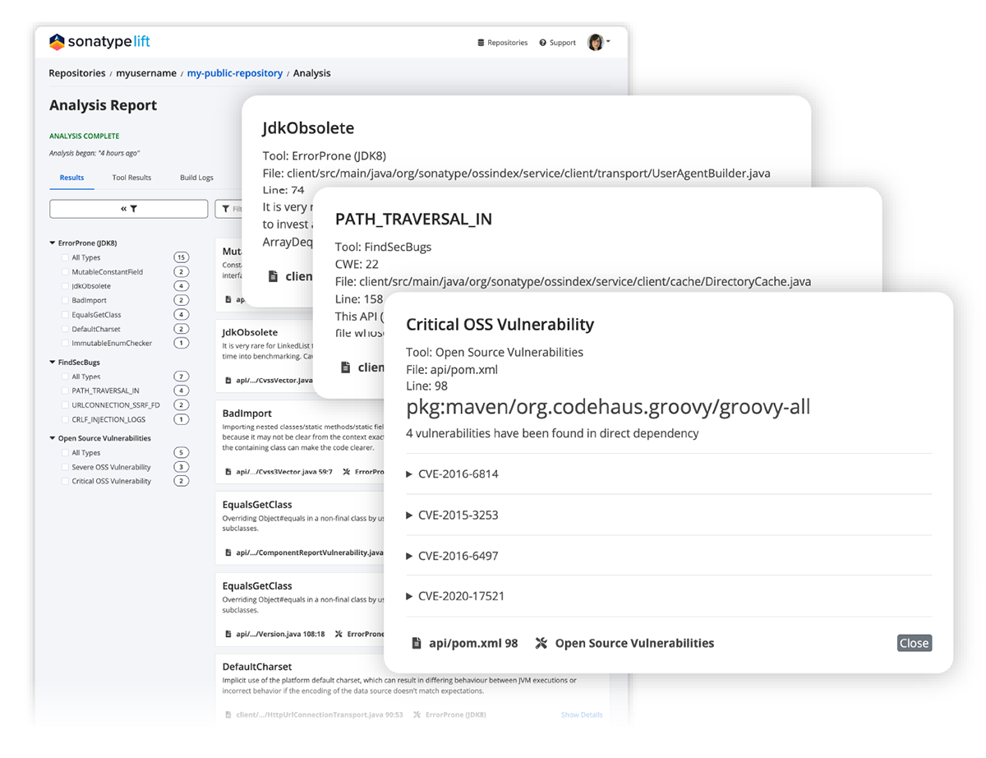The height and width of the screenshot is (758, 986).
Task: Click file icon beside api/.../Cvss3Vector.java 59:7
Action: click(228, 472)
